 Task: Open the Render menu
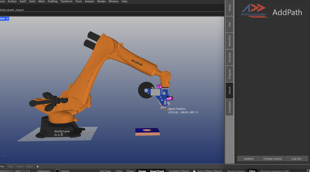pos(101,1)
